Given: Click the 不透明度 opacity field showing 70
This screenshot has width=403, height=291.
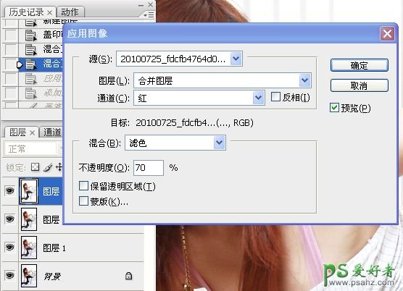Looking at the screenshot, I should [149, 168].
